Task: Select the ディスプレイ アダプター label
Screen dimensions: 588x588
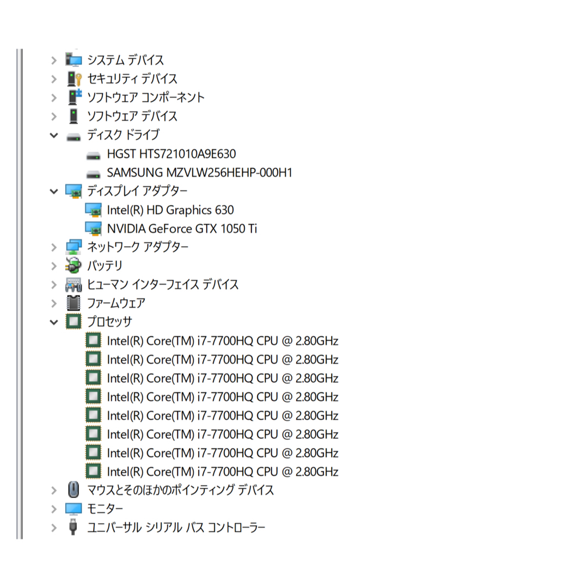Action: (137, 191)
